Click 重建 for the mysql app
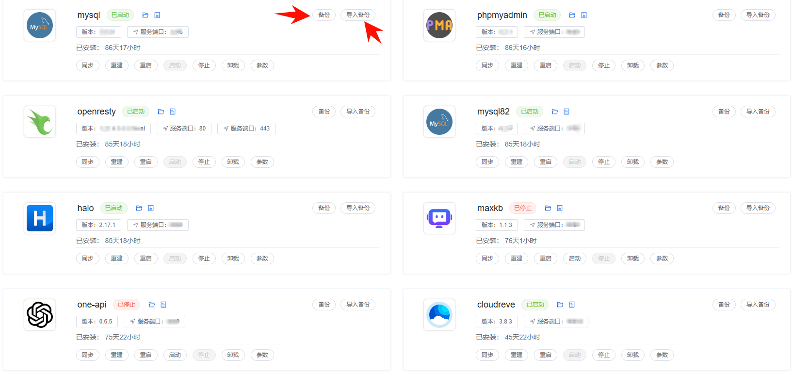 pos(117,65)
